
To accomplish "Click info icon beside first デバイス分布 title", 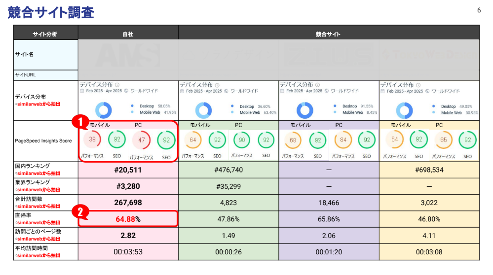I will tap(117, 85).
